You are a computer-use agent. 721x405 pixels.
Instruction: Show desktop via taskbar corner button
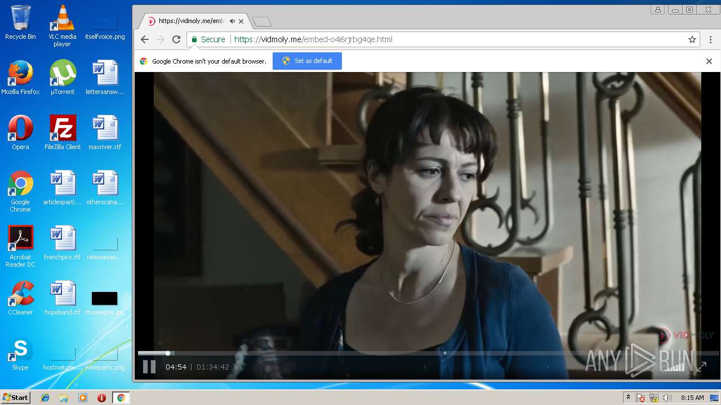pyautogui.click(x=715, y=398)
